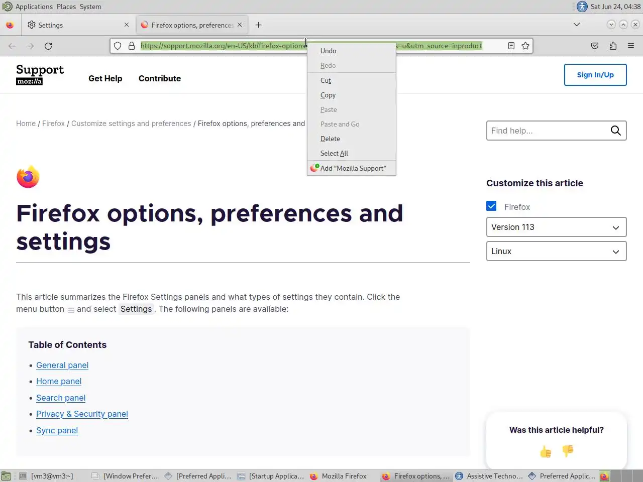Select Copy in the context menu
Image resolution: width=643 pixels, height=482 pixels.
tap(352, 95)
